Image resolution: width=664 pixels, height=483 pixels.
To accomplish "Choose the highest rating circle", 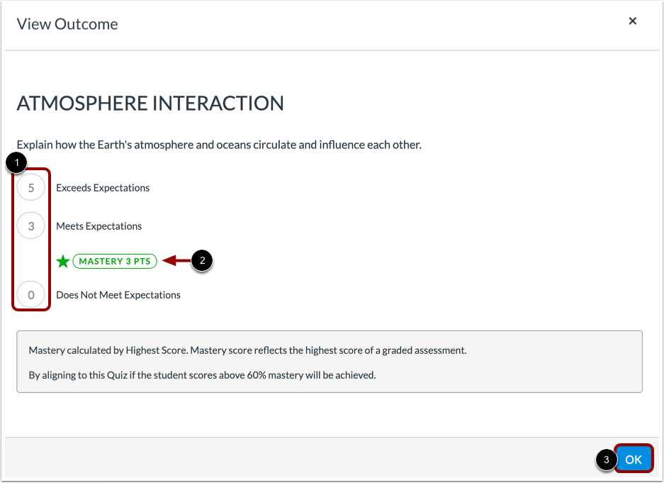I will click(30, 187).
